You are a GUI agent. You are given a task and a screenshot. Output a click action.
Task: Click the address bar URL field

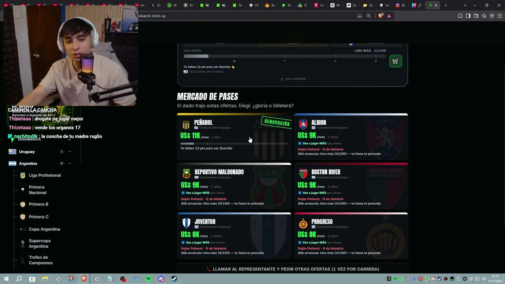pos(247,16)
